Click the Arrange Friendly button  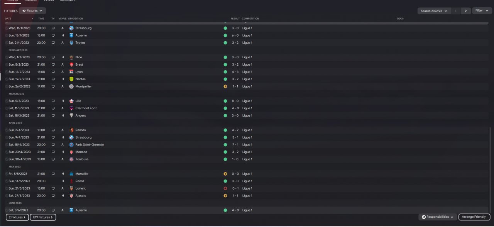click(474, 217)
